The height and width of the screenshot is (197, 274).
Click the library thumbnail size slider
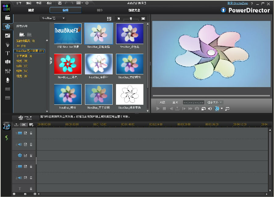coord(131,19)
